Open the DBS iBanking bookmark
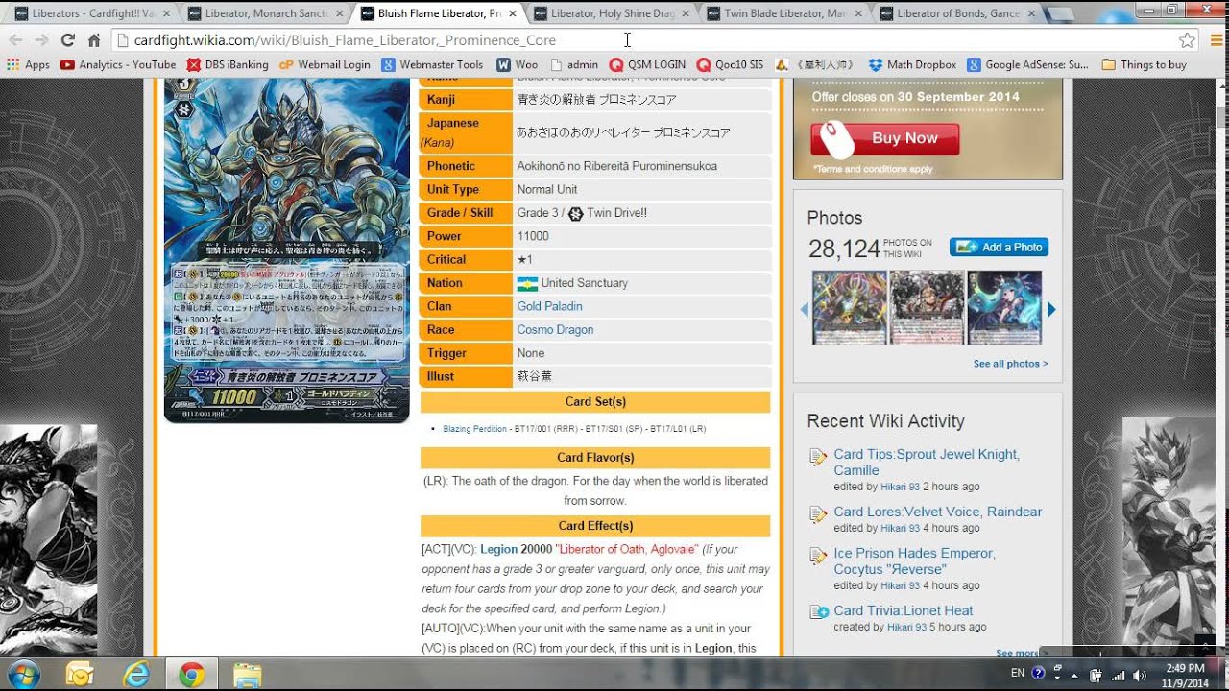The image size is (1229, 691). click(228, 64)
